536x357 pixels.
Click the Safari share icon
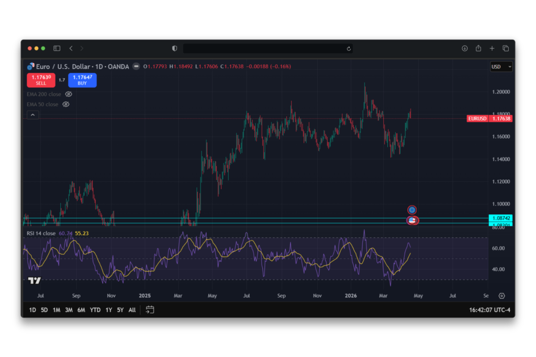pyautogui.click(x=478, y=48)
